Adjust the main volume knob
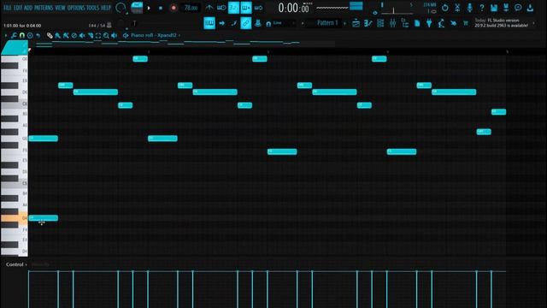This screenshot has width=547, height=308. click(121, 8)
